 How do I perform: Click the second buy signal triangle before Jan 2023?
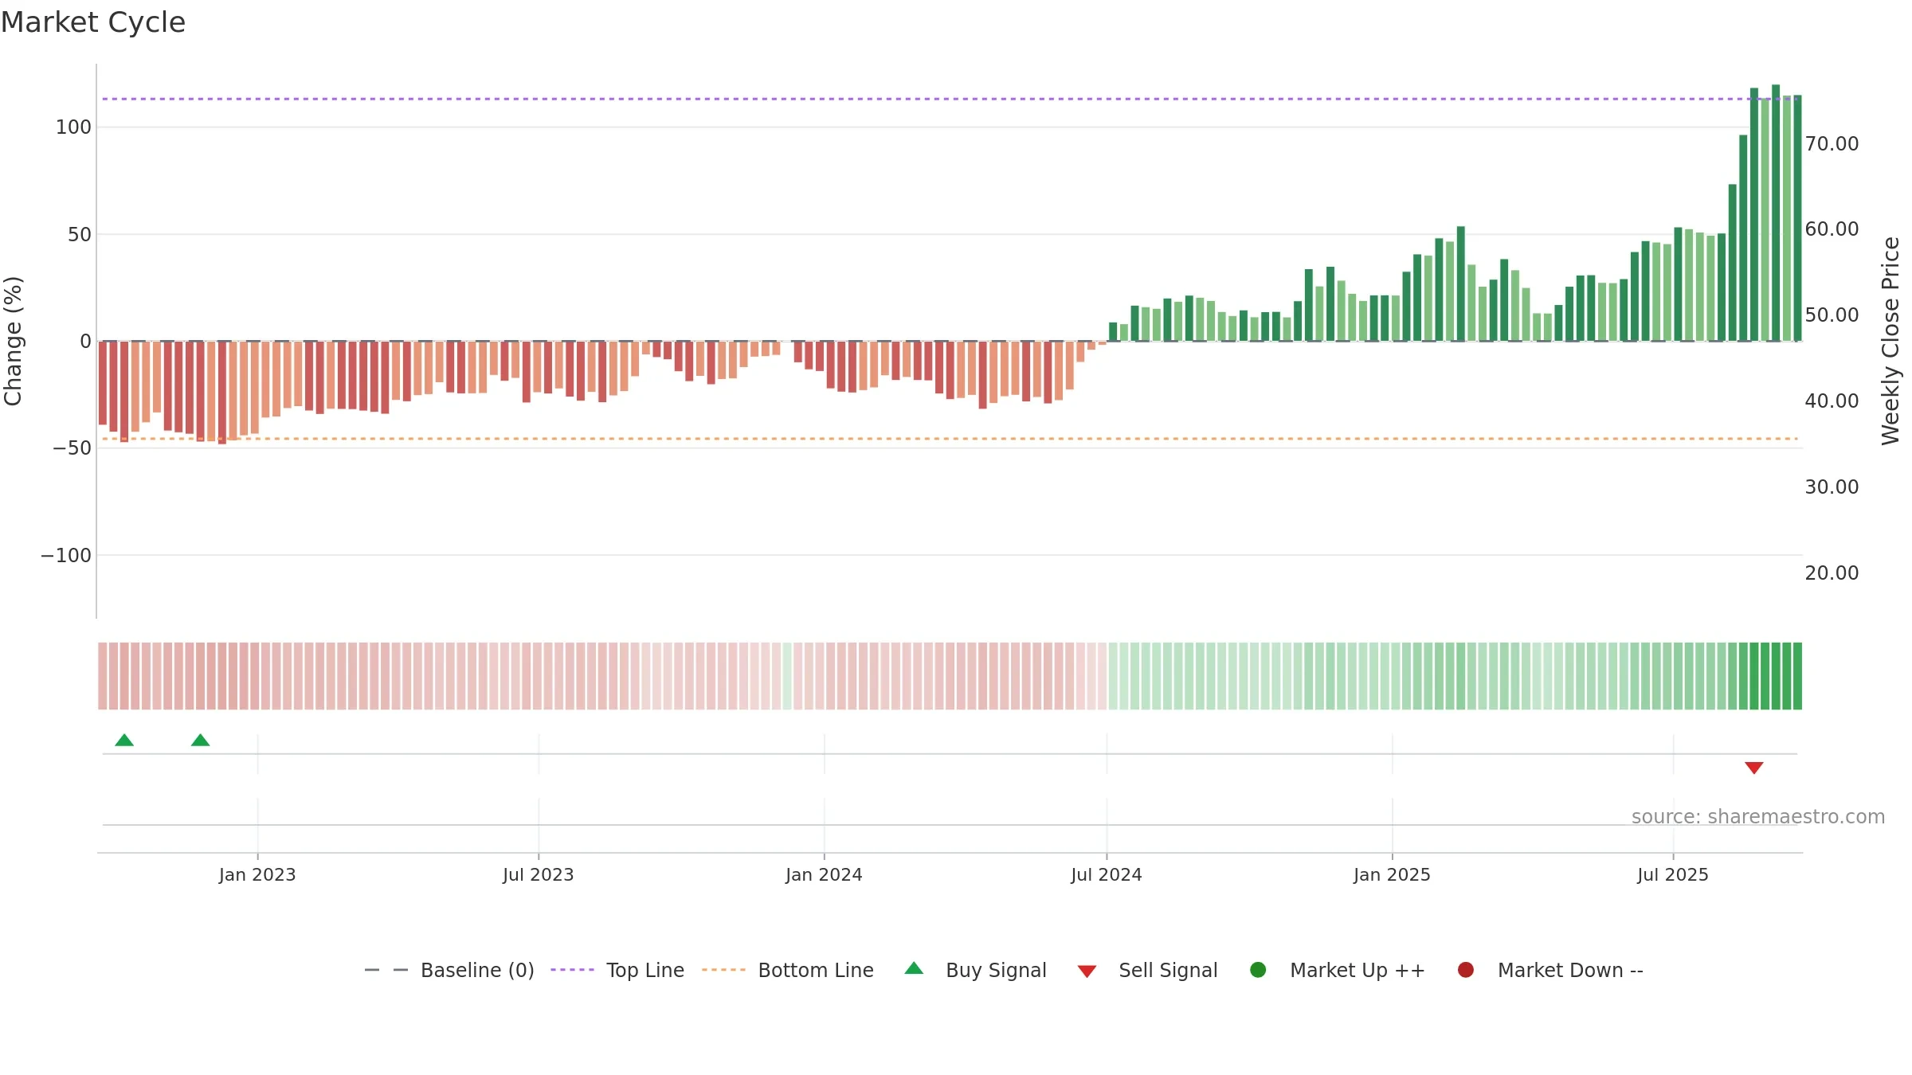(x=201, y=741)
